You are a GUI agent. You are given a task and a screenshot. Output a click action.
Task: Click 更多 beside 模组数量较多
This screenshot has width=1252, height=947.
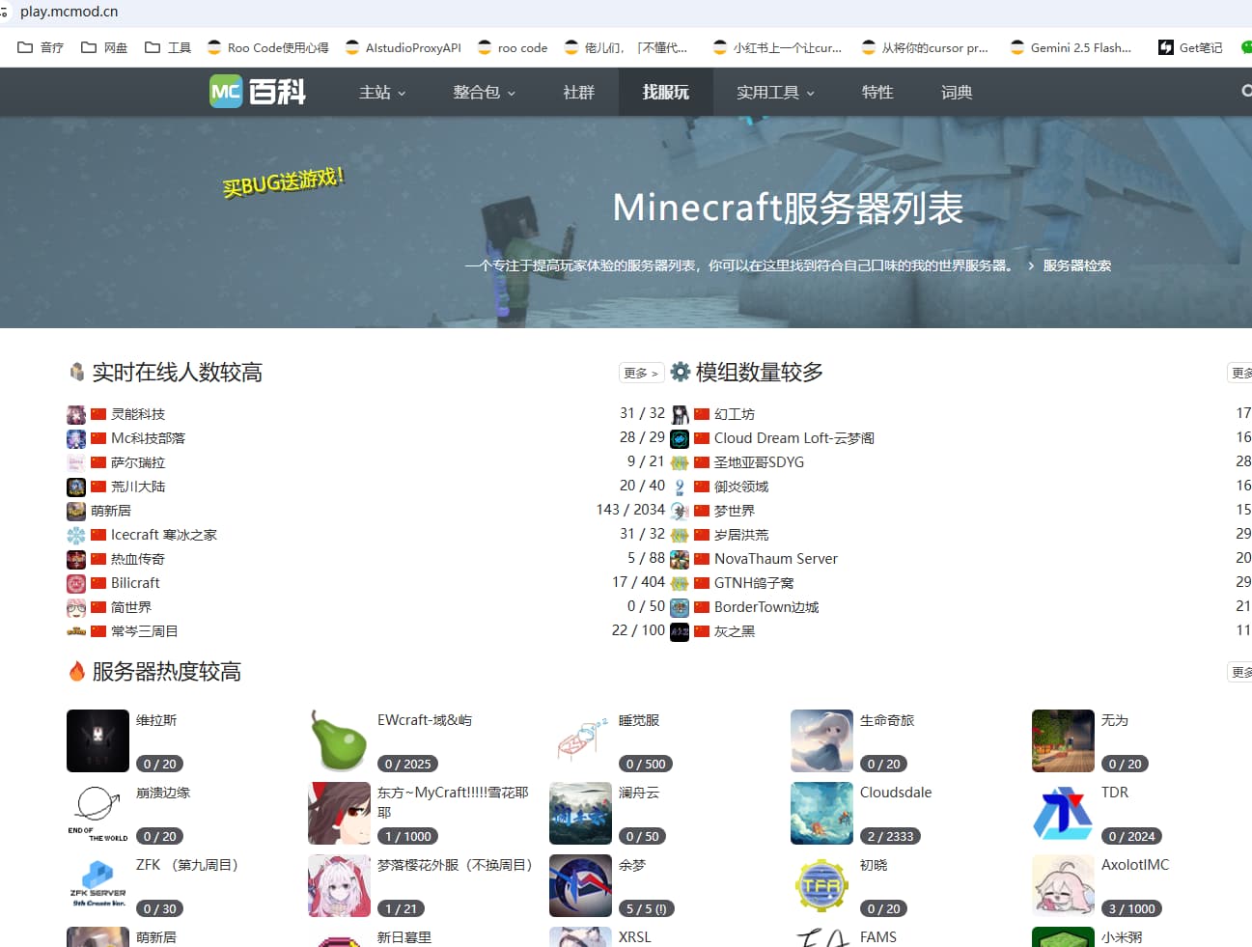point(1240,373)
